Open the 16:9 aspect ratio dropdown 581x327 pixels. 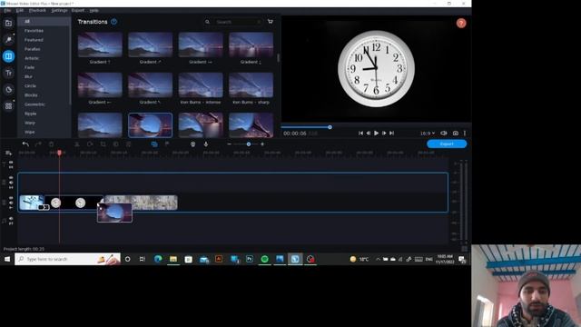click(428, 134)
